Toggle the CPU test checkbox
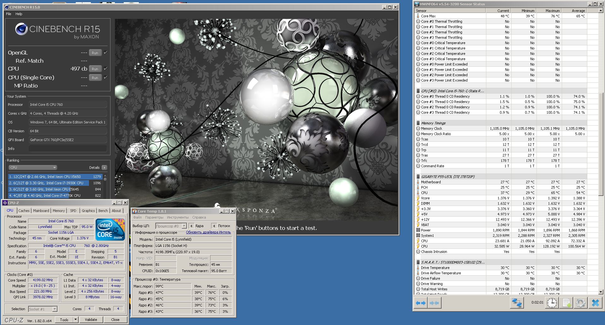 click(105, 68)
